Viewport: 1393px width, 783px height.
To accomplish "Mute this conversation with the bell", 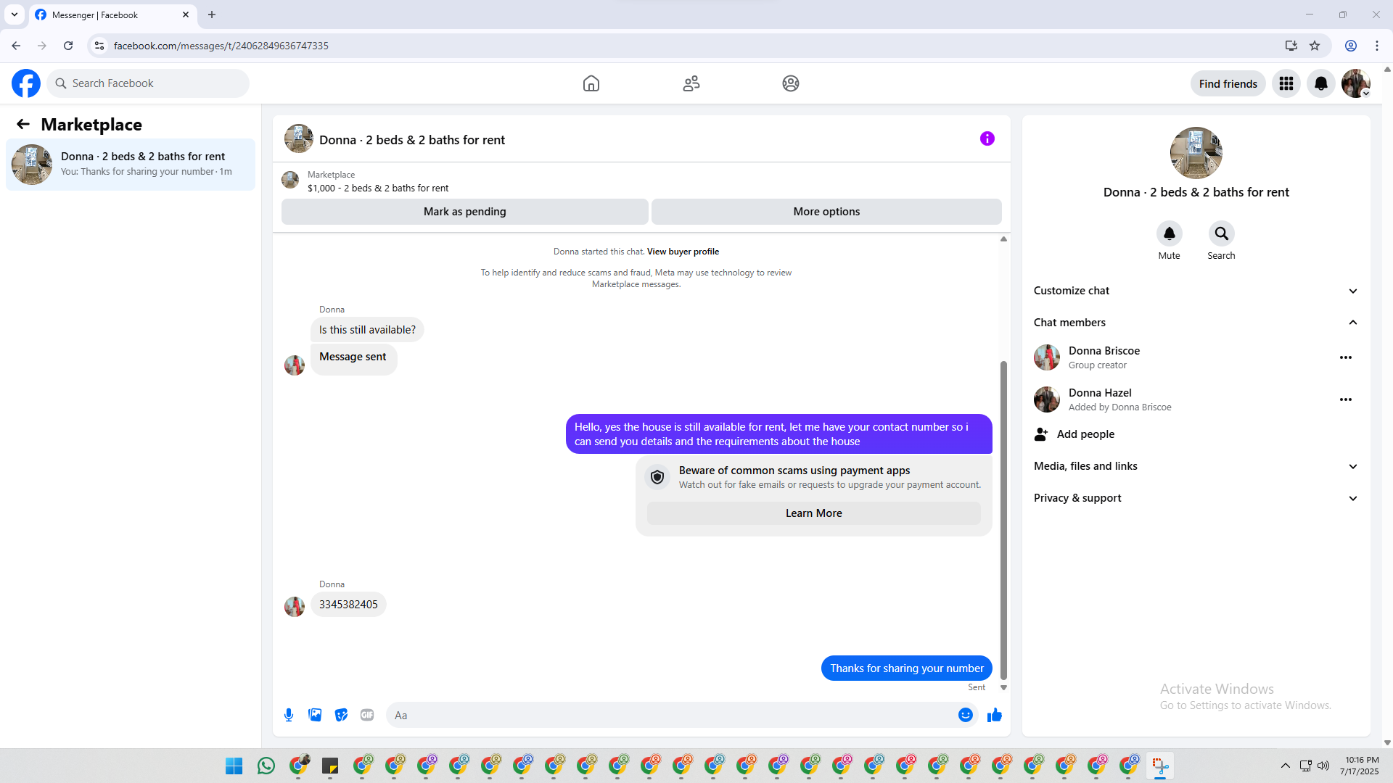I will pyautogui.click(x=1170, y=233).
